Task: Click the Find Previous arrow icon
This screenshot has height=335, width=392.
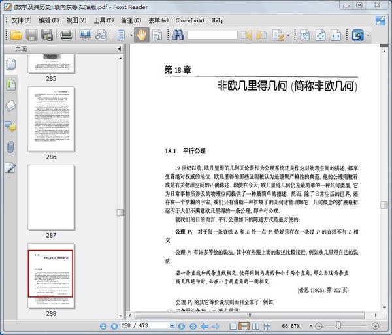Action: [246, 35]
